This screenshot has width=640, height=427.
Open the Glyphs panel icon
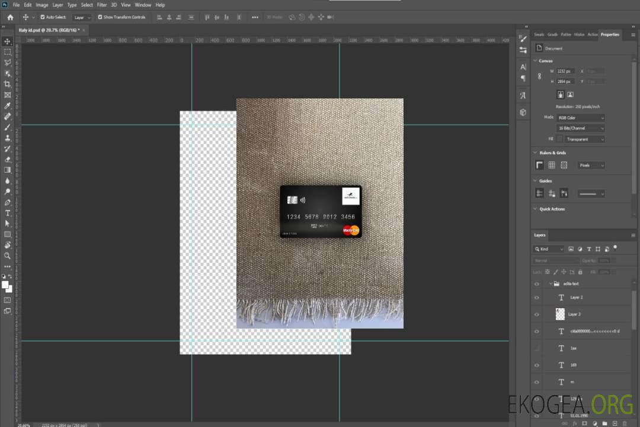pos(523,95)
